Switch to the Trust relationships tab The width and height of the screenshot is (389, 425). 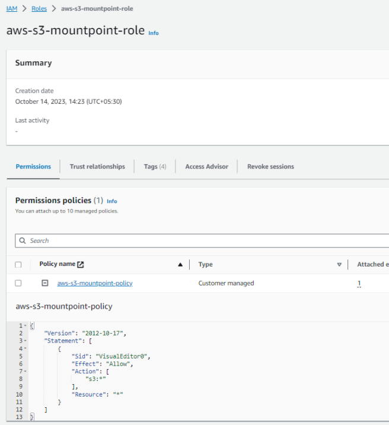97,167
